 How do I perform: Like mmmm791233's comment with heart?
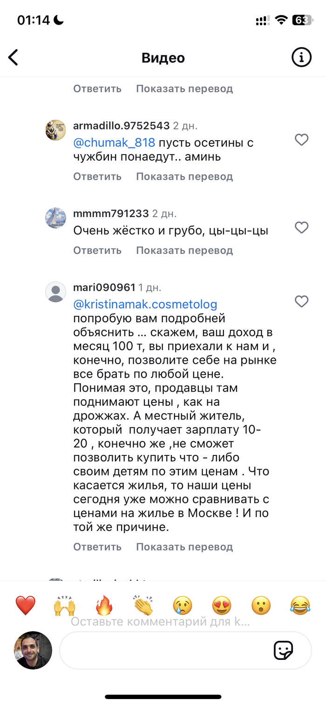(302, 227)
